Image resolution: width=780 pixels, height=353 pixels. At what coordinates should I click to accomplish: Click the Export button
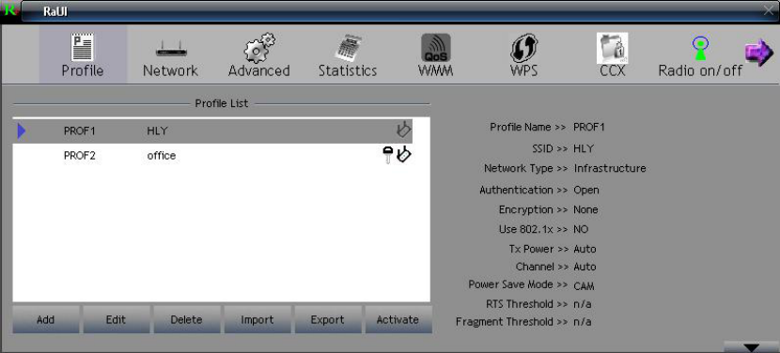[327, 320]
